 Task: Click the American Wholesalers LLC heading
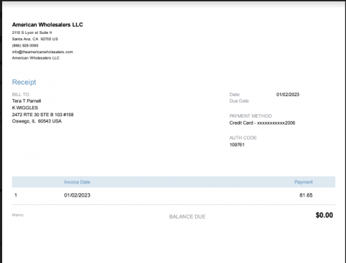[x=47, y=25]
